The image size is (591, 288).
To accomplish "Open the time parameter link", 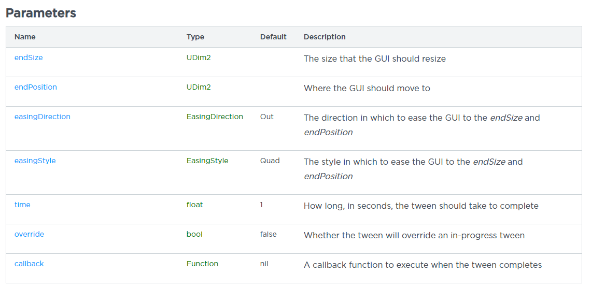I will 22,205.
